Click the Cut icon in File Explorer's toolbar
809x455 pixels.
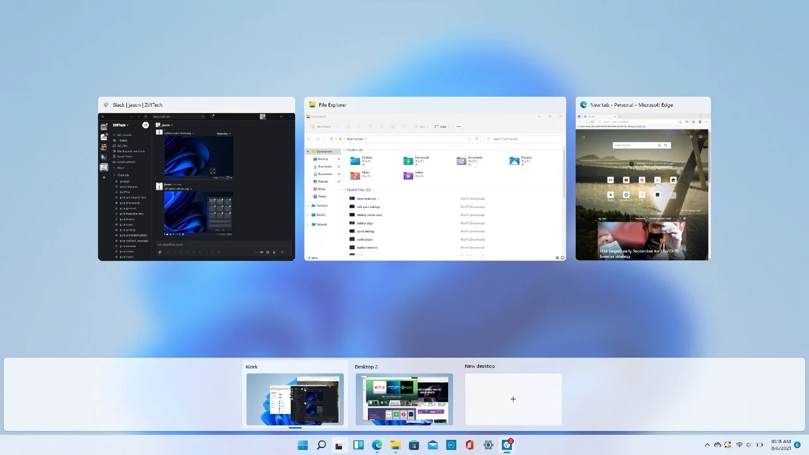pyautogui.click(x=348, y=126)
